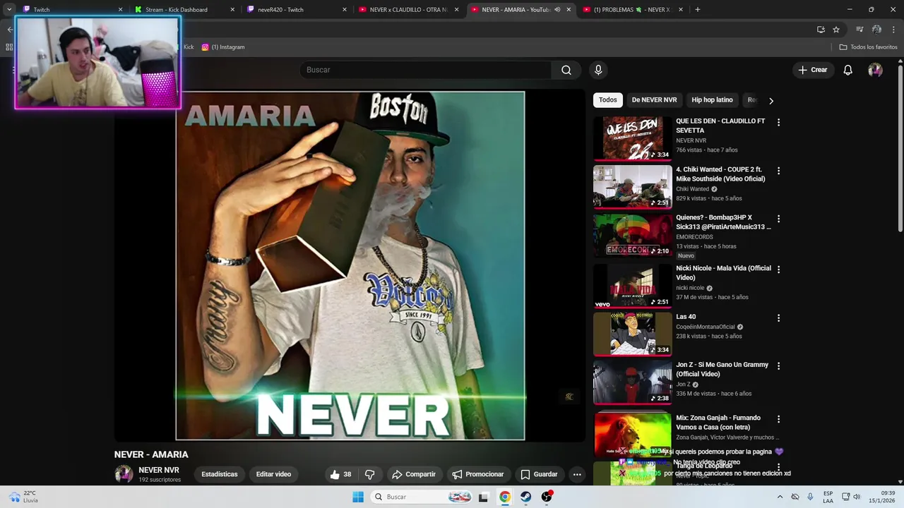Switch to the PROBLEMAS - NEVER tab
Screen dimensions: 904x508
(x=634, y=10)
